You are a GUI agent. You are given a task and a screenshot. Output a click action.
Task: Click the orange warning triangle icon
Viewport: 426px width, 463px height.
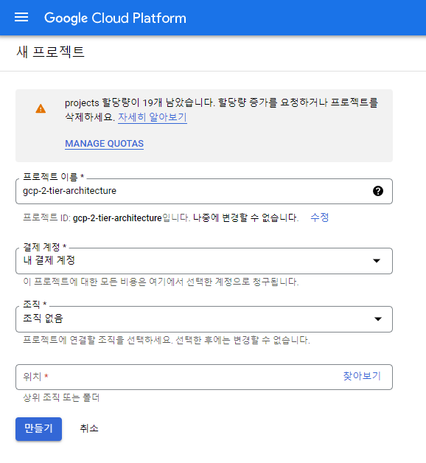tap(41, 108)
